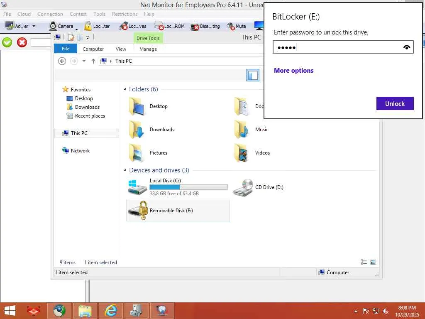
Task: Click the Lock CD-ROM toolbar icon
Action: pos(159,26)
